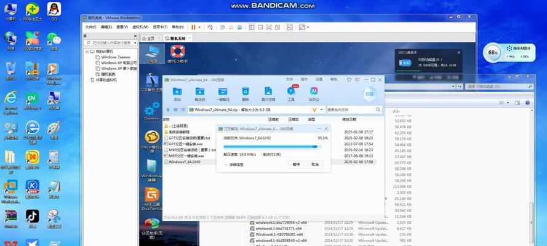Select the Windows7_64.GHO file row
The width and height of the screenshot is (547, 246).
(x=270, y=162)
